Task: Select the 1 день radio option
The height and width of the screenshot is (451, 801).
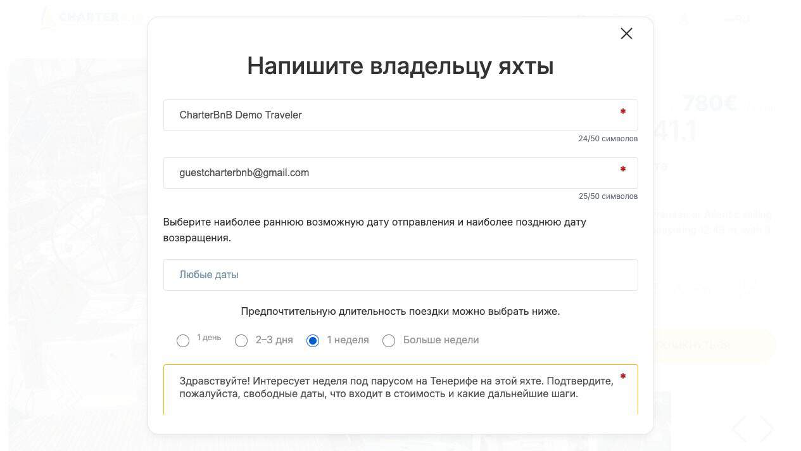Action: 183,341
